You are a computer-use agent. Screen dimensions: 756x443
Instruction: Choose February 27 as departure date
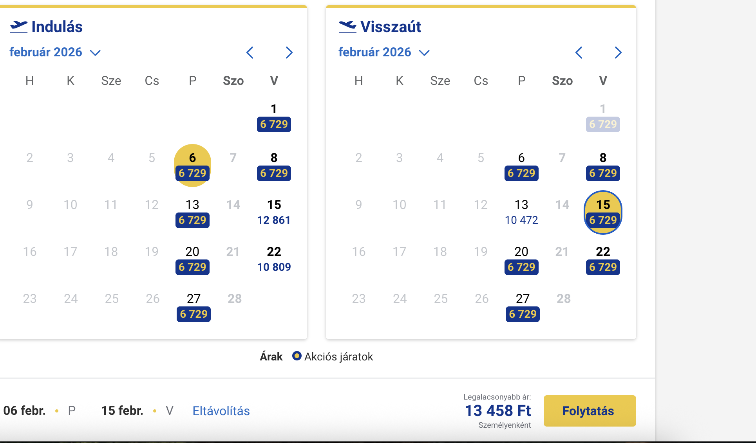(x=194, y=306)
